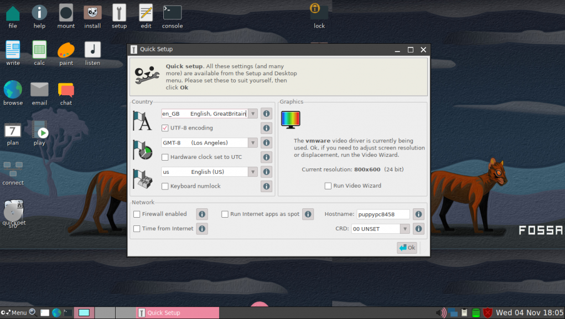
Task: Open the quickpet desktop icon
Action: pos(14,214)
